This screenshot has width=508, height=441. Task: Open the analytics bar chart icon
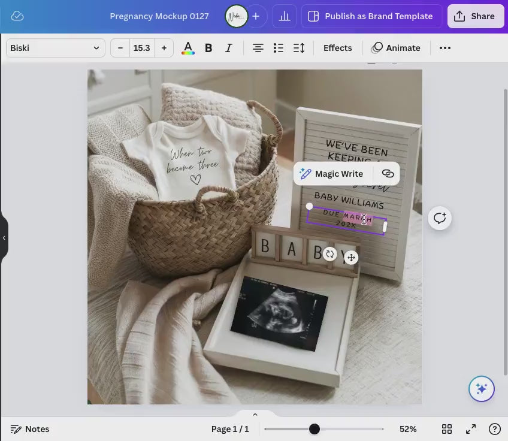[x=285, y=16]
